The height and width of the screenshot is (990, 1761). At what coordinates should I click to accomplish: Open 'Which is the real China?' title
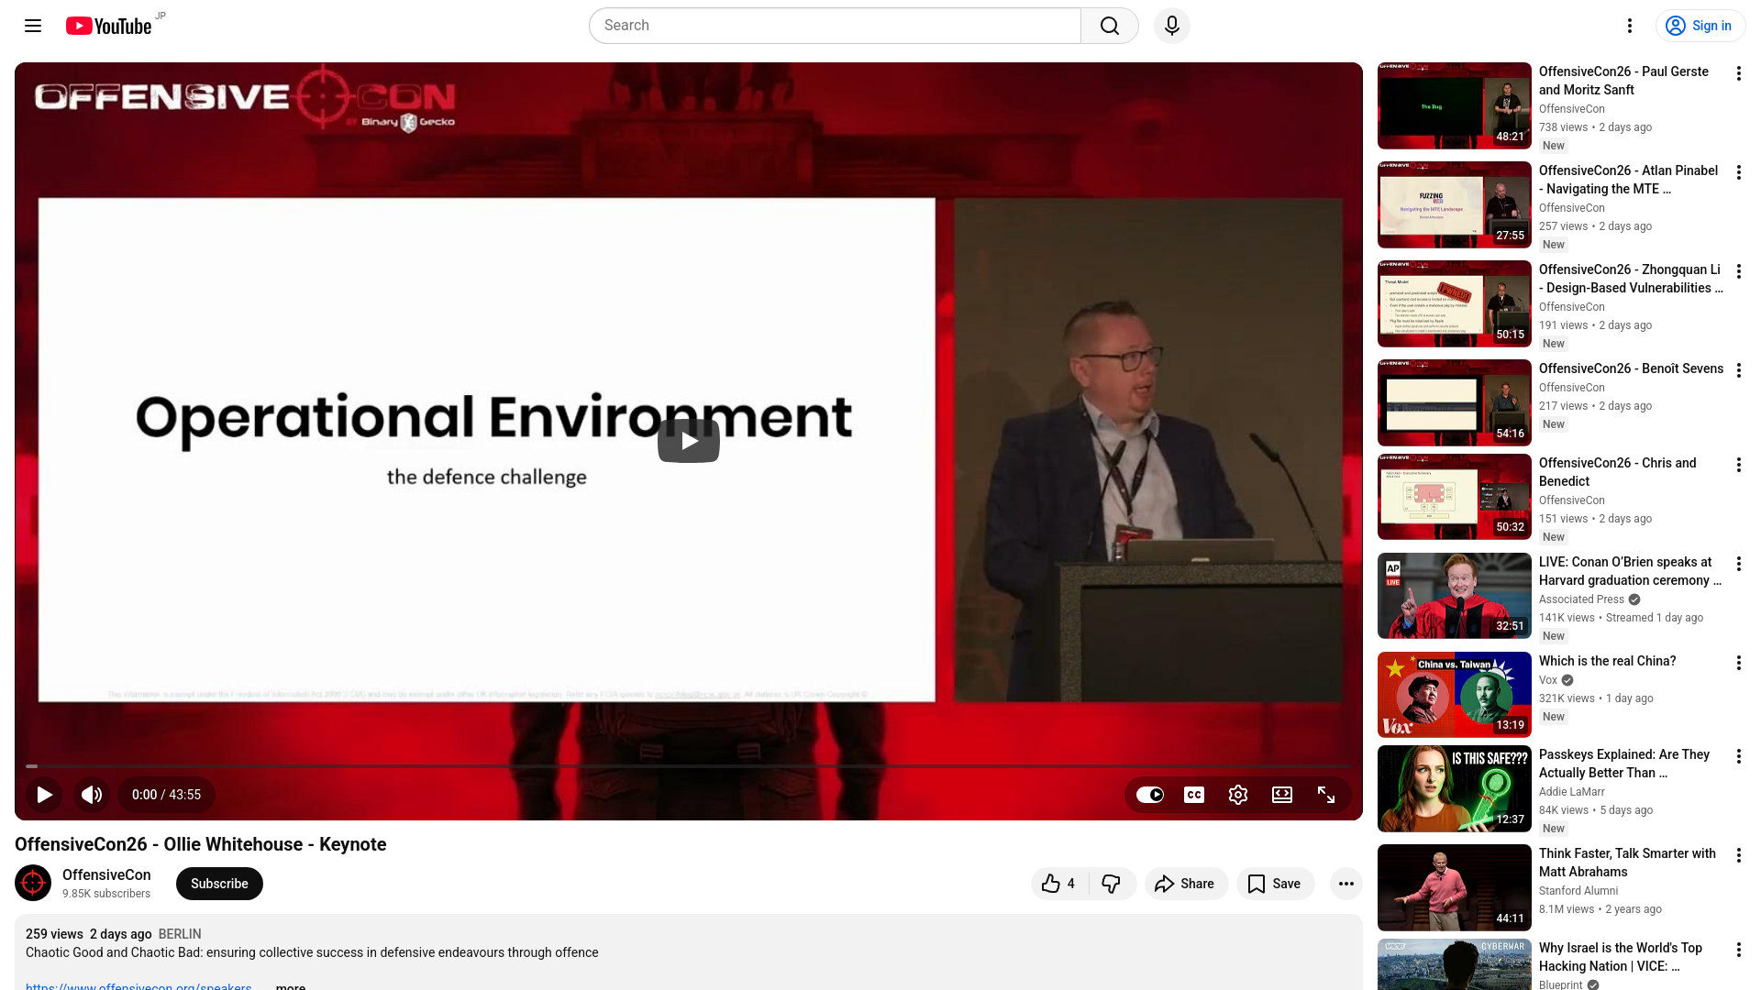click(x=1607, y=661)
